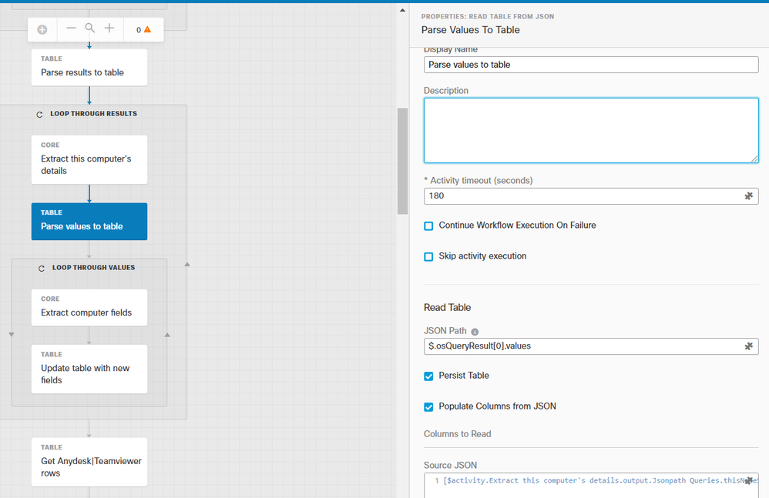Image resolution: width=769 pixels, height=498 pixels.
Task: Click the JSON Path info icon
Action: pyautogui.click(x=475, y=332)
